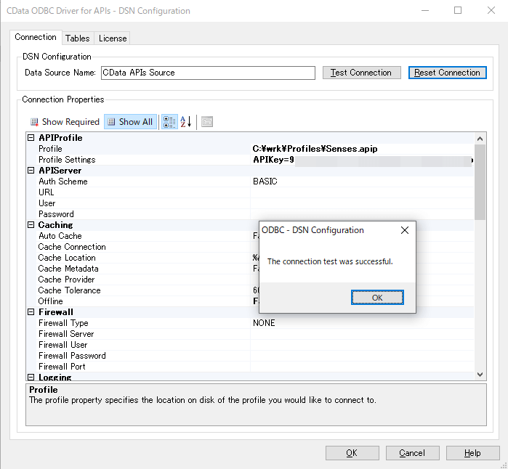This screenshot has height=469, width=508.
Task: Click the Property Pages icon
Action: [207, 122]
